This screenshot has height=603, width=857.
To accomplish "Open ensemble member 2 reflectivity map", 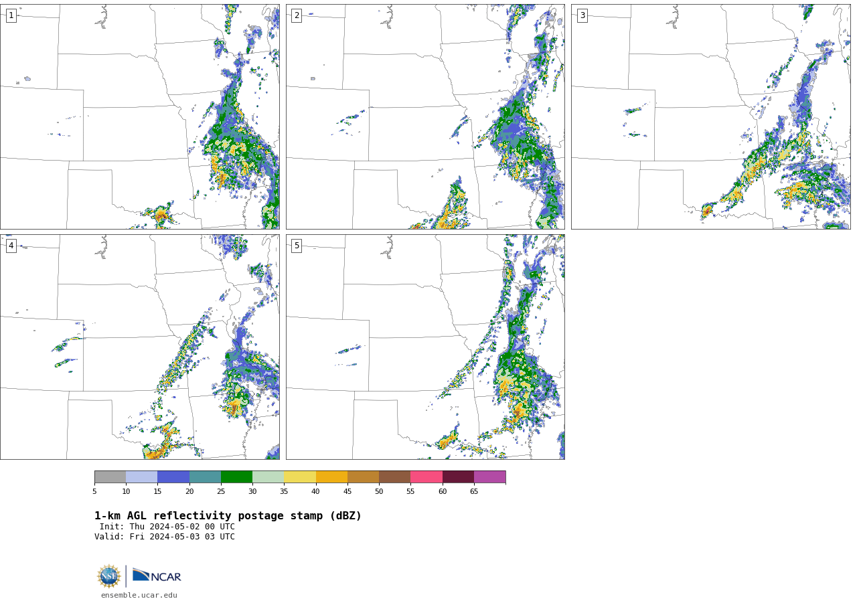I will [x=425, y=116].
